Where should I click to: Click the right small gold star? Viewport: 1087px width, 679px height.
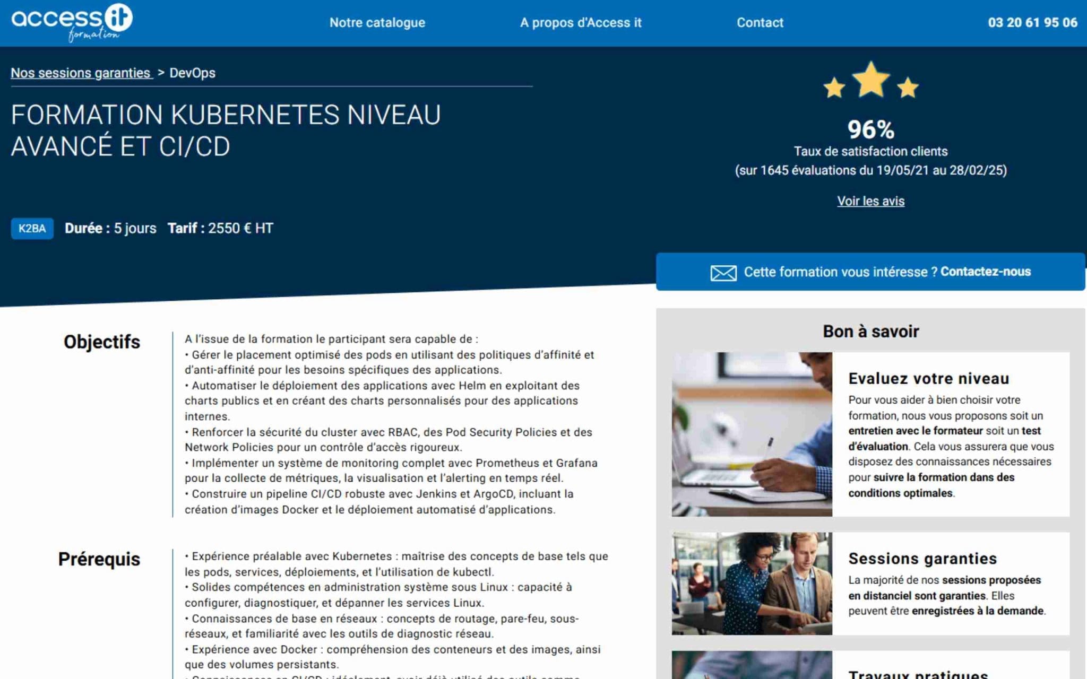[x=908, y=88]
